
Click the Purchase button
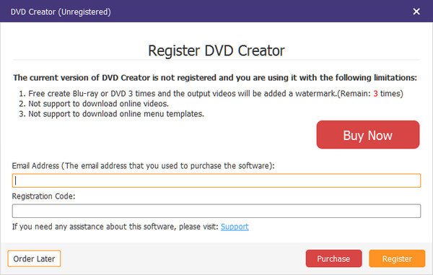click(333, 258)
